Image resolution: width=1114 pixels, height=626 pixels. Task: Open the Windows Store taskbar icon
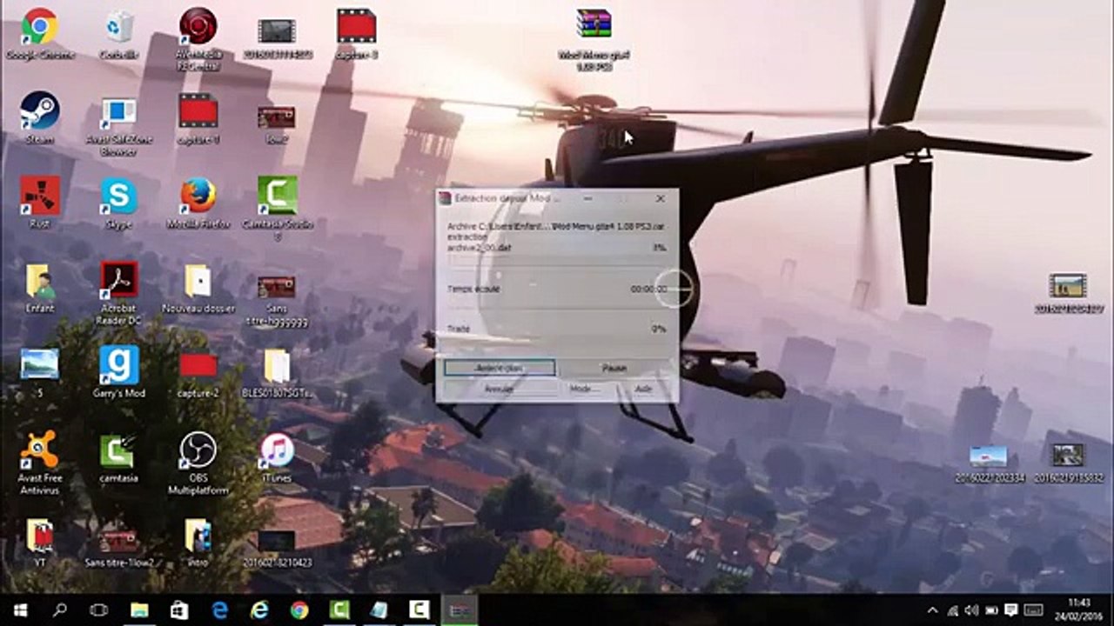[179, 610]
